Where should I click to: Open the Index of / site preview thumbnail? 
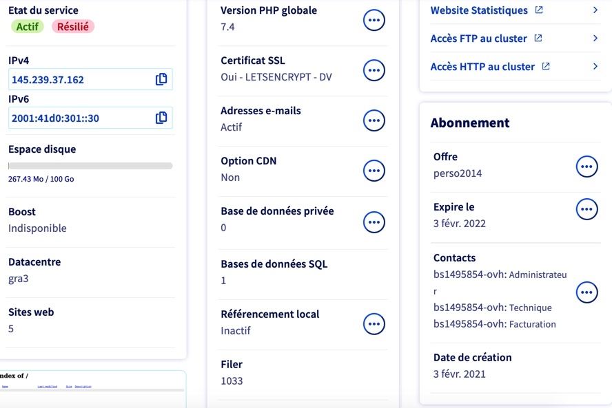coord(92,389)
